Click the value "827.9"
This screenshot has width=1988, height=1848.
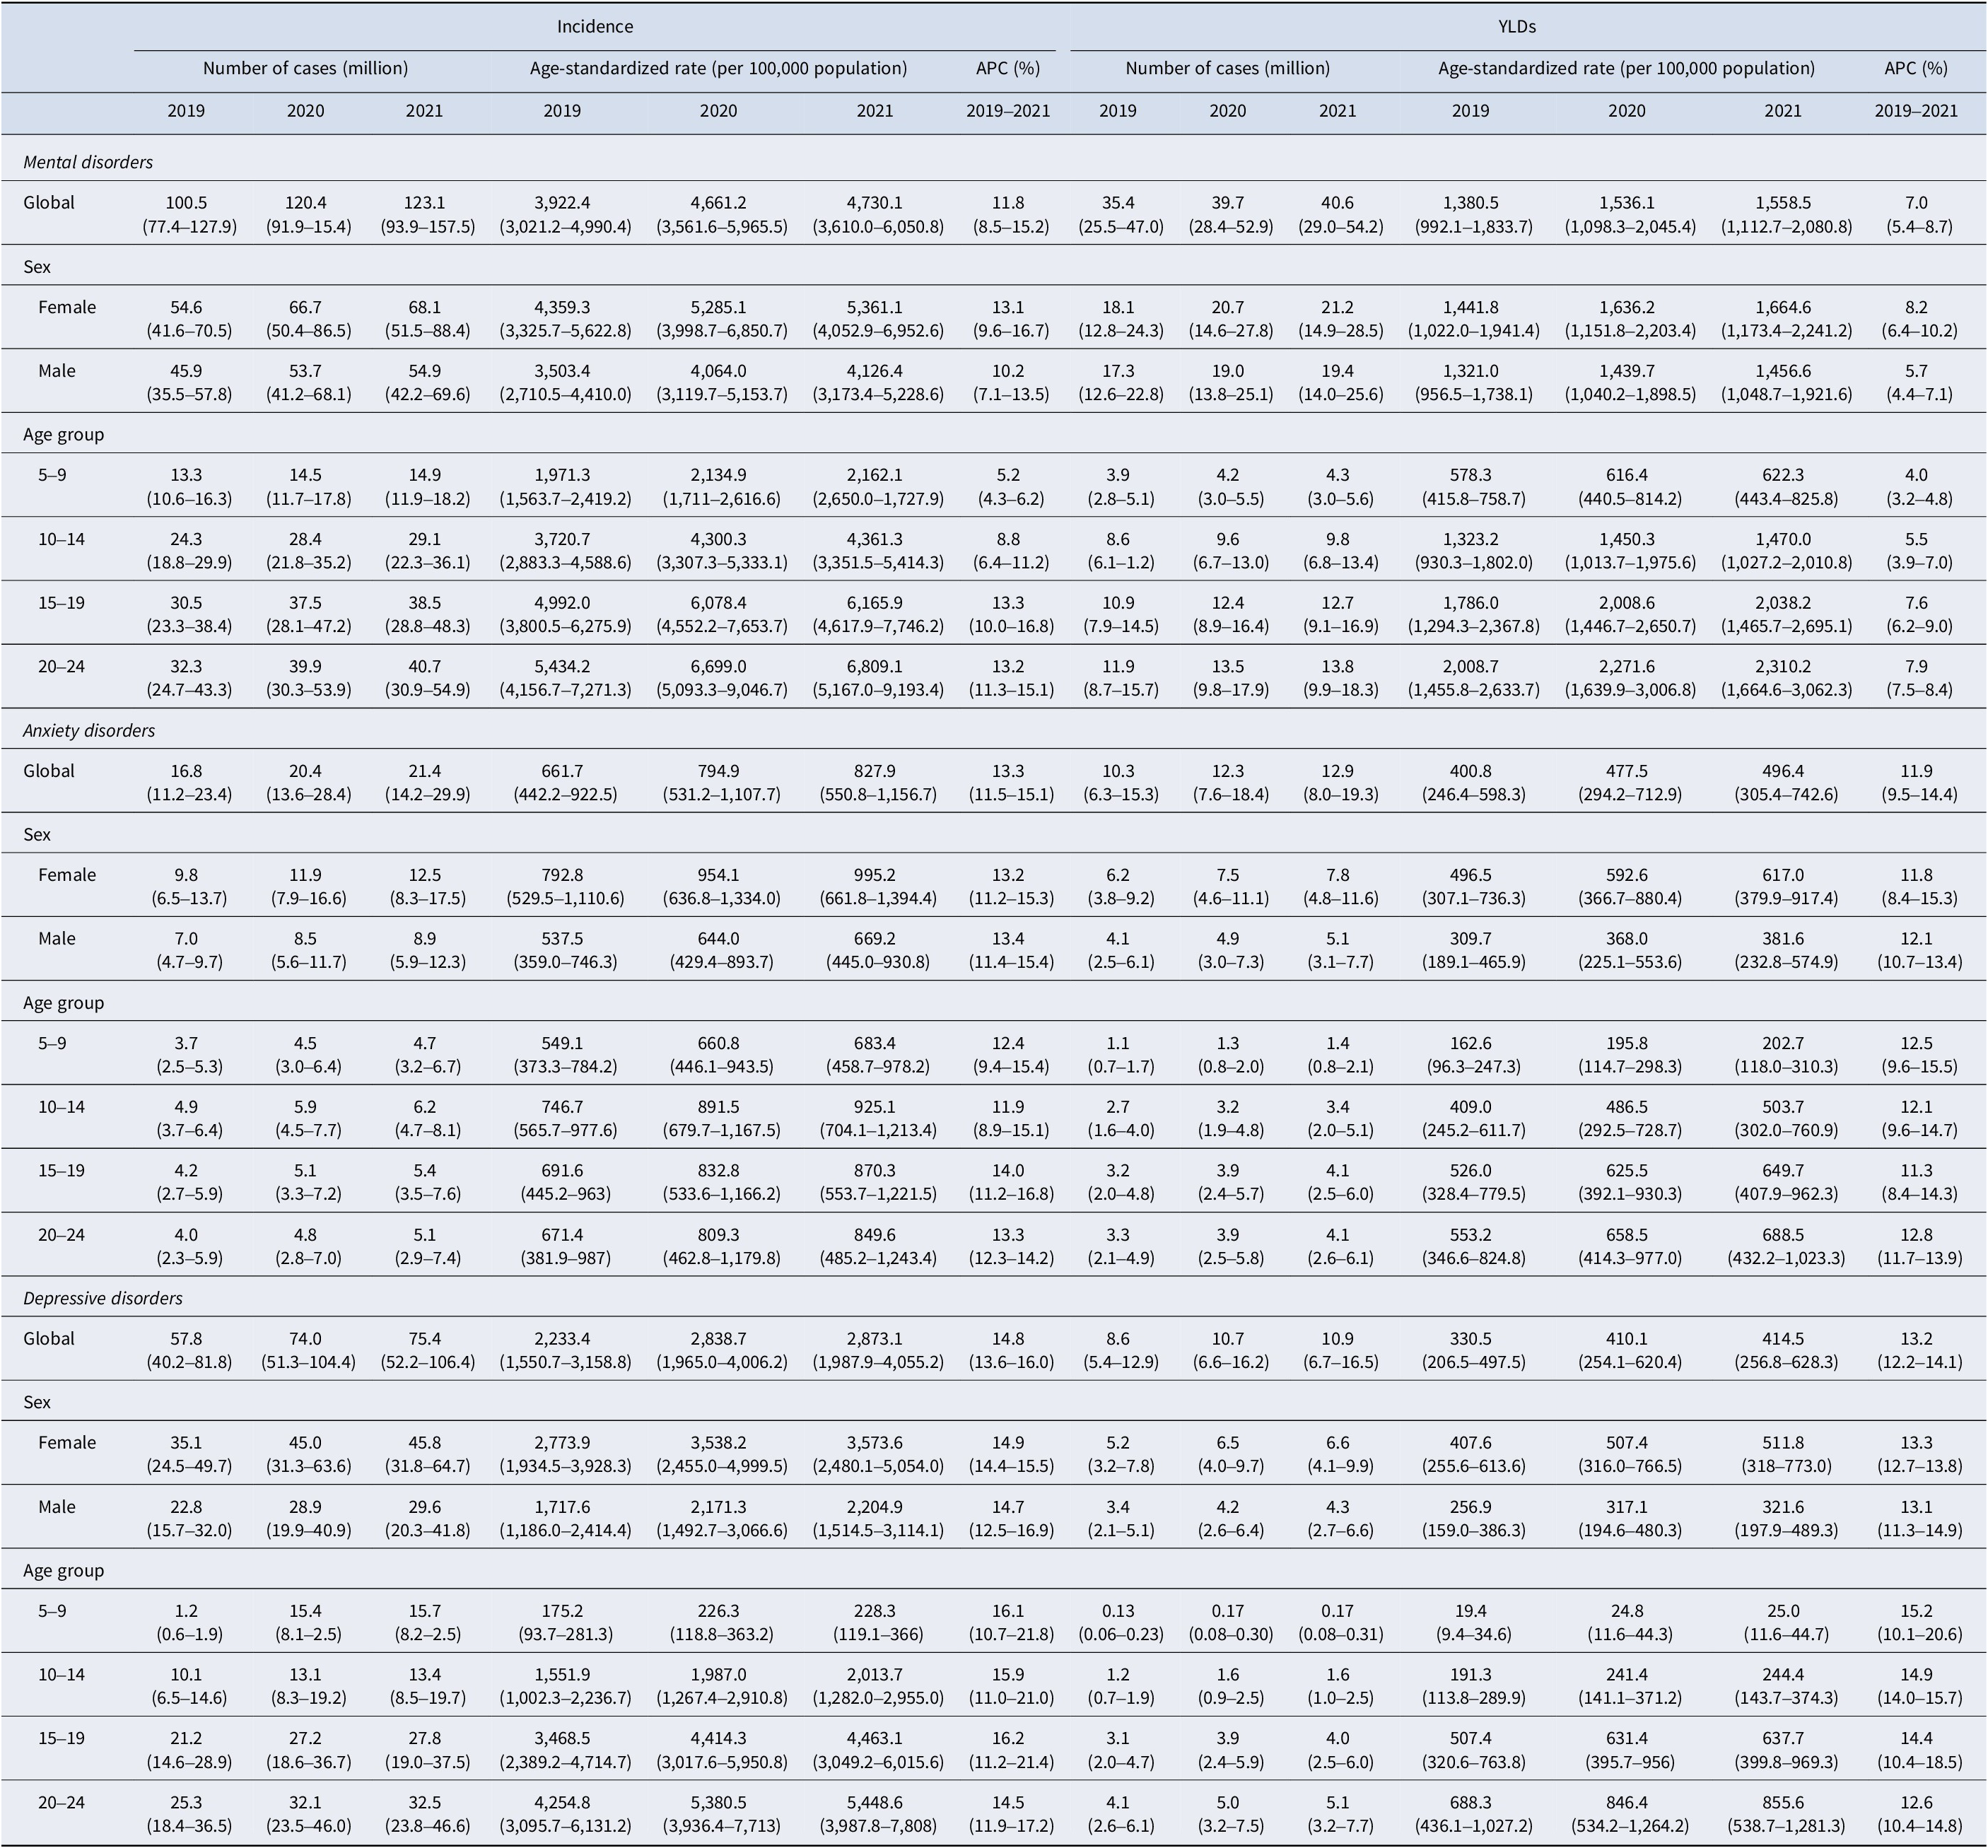click(875, 771)
